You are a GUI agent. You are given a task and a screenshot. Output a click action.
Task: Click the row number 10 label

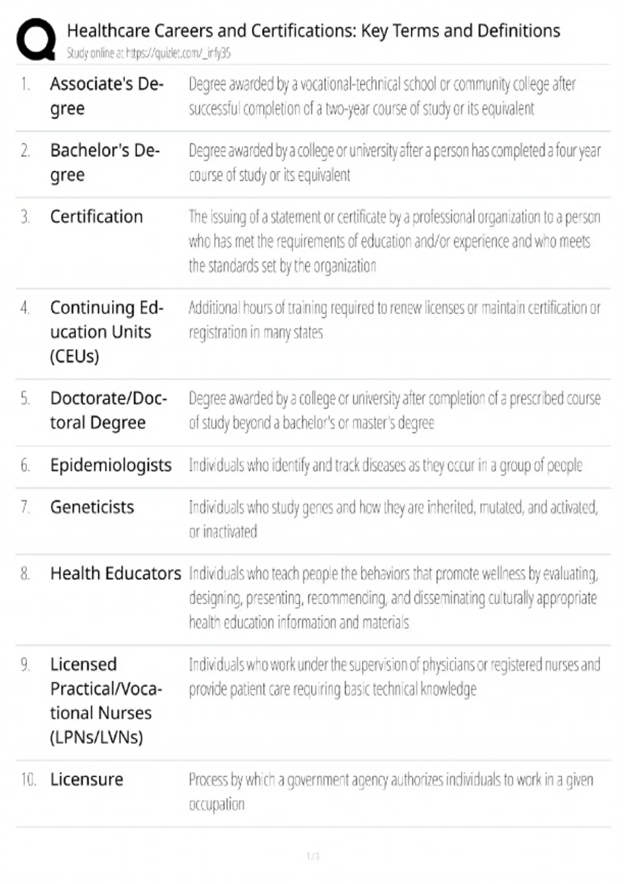point(28,779)
